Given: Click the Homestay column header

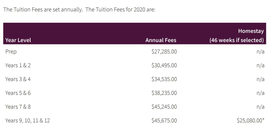Looking at the screenshot, I should (x=237, y=35).
